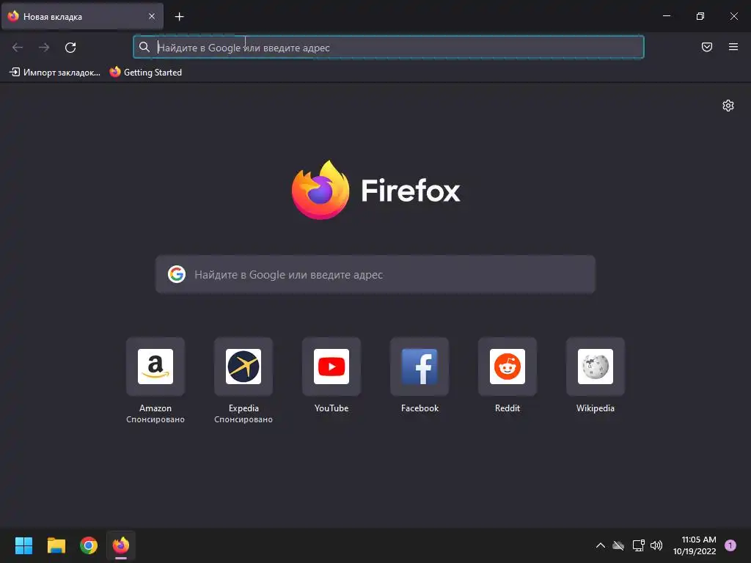Image resolution: width=751 pixels, height=563 pixels.
Task: Open new tab personalization gear
Action: point(728,106)
